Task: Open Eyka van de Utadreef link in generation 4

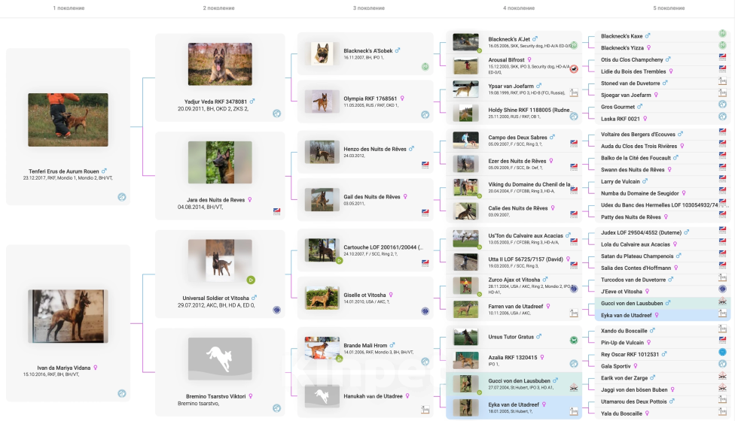Action: (x=514, y=404)
